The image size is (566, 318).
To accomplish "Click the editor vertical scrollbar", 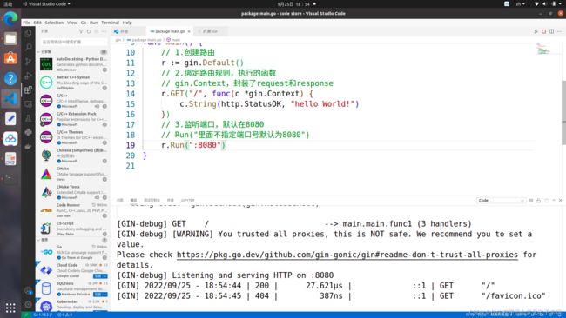I will coord(563,112).
